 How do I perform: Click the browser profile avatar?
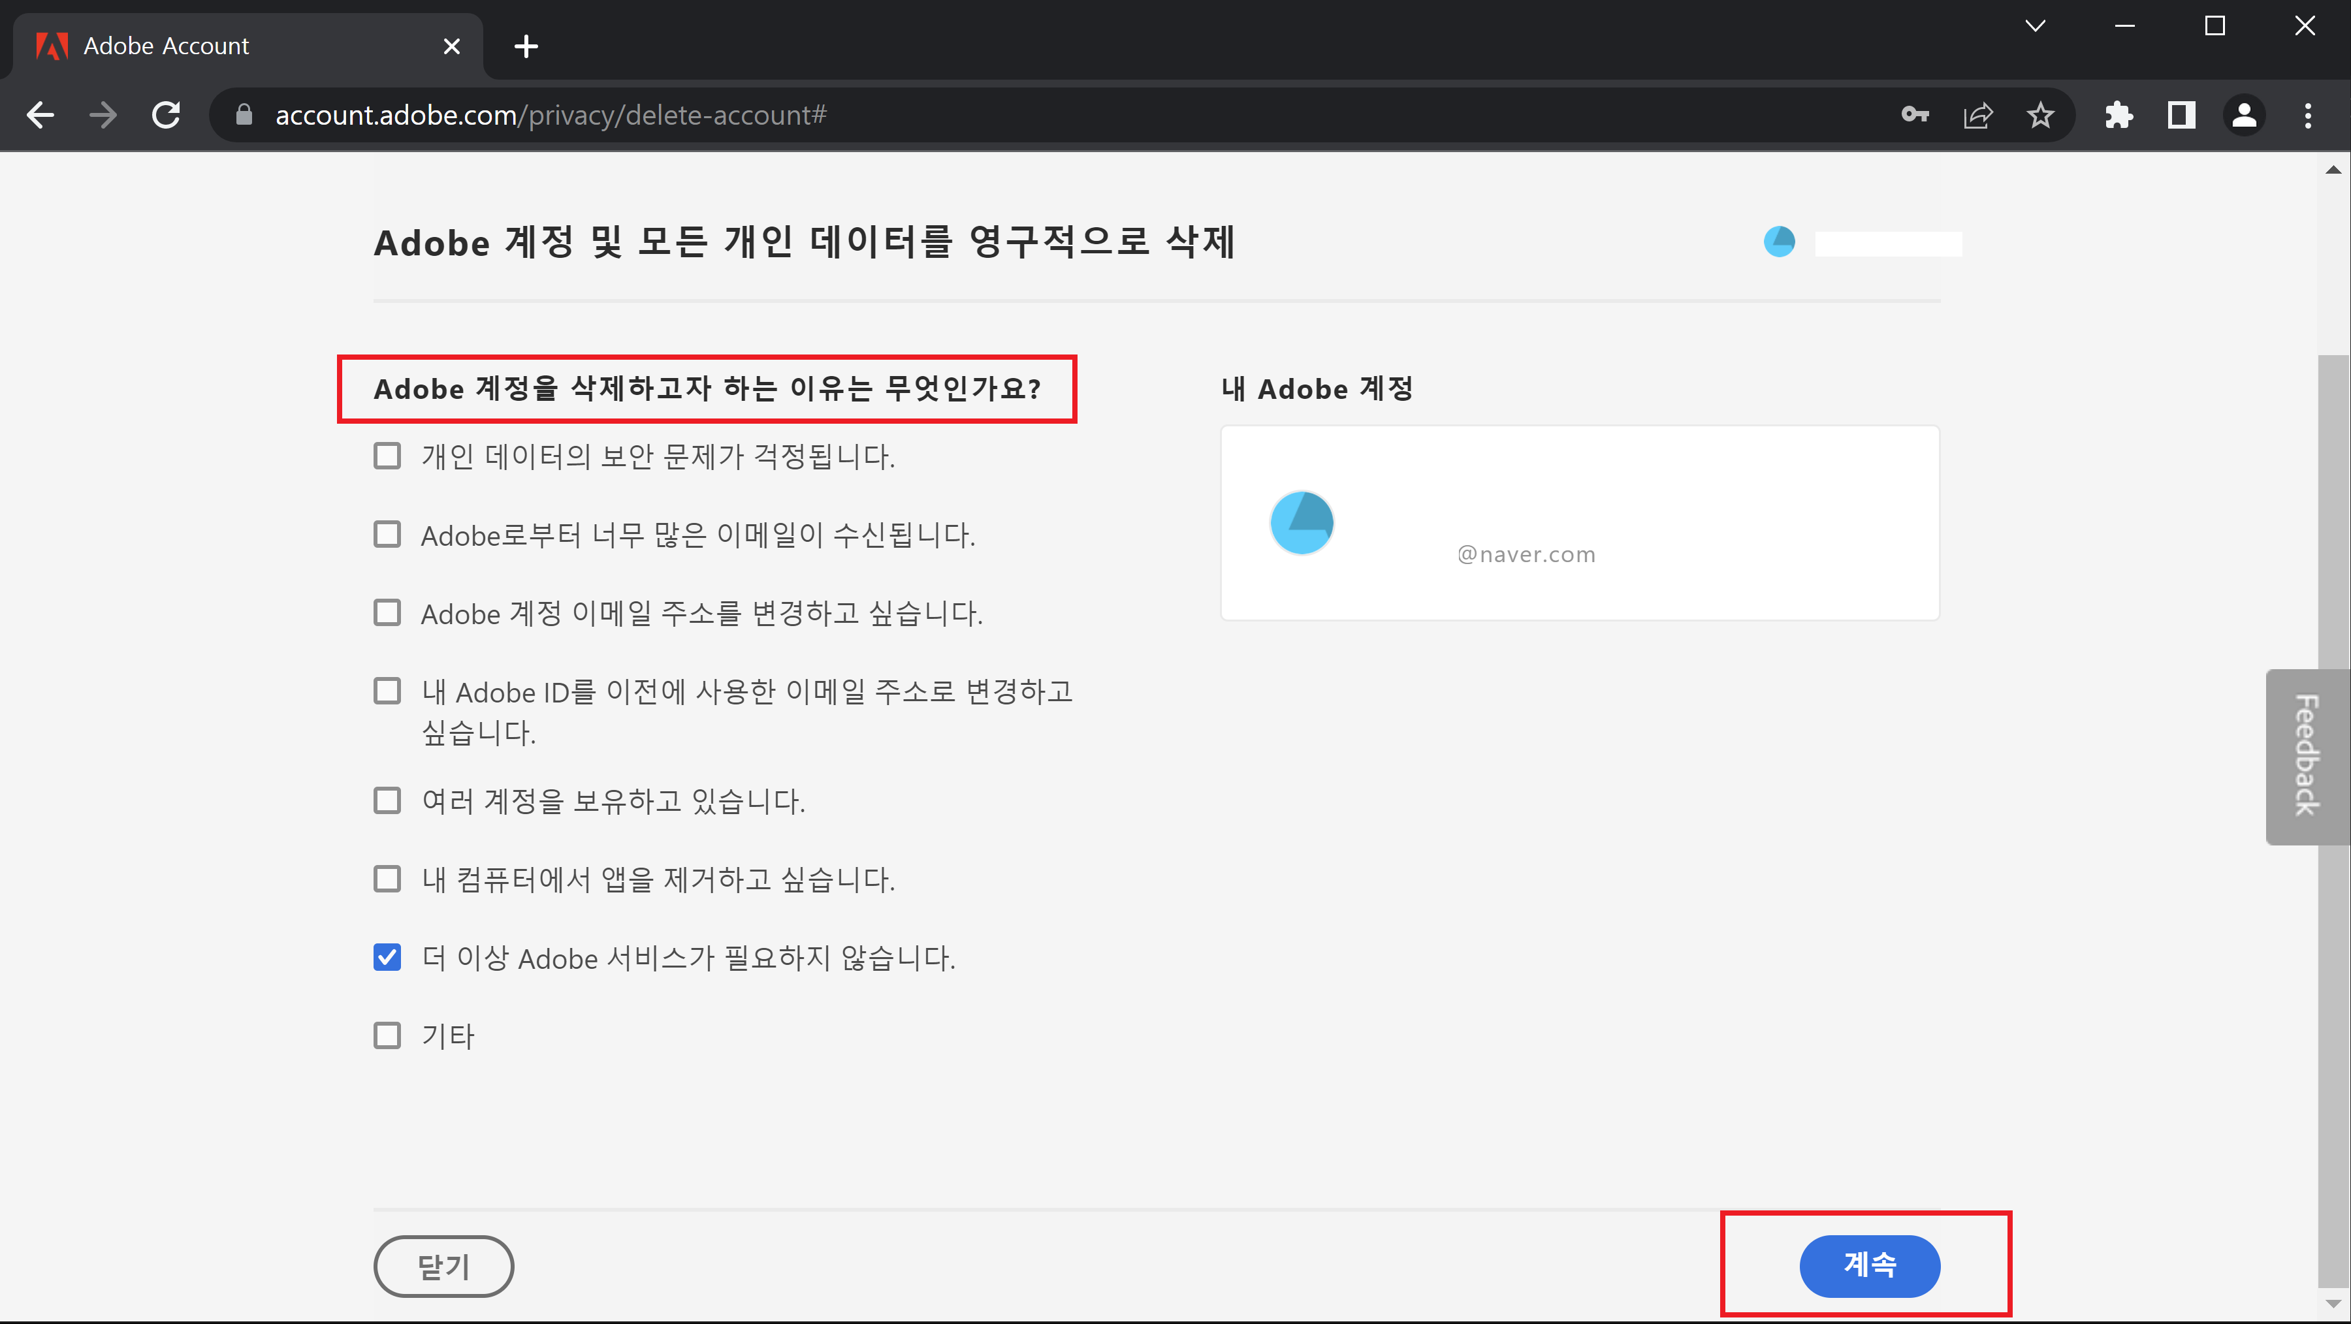click(2244, 114)
